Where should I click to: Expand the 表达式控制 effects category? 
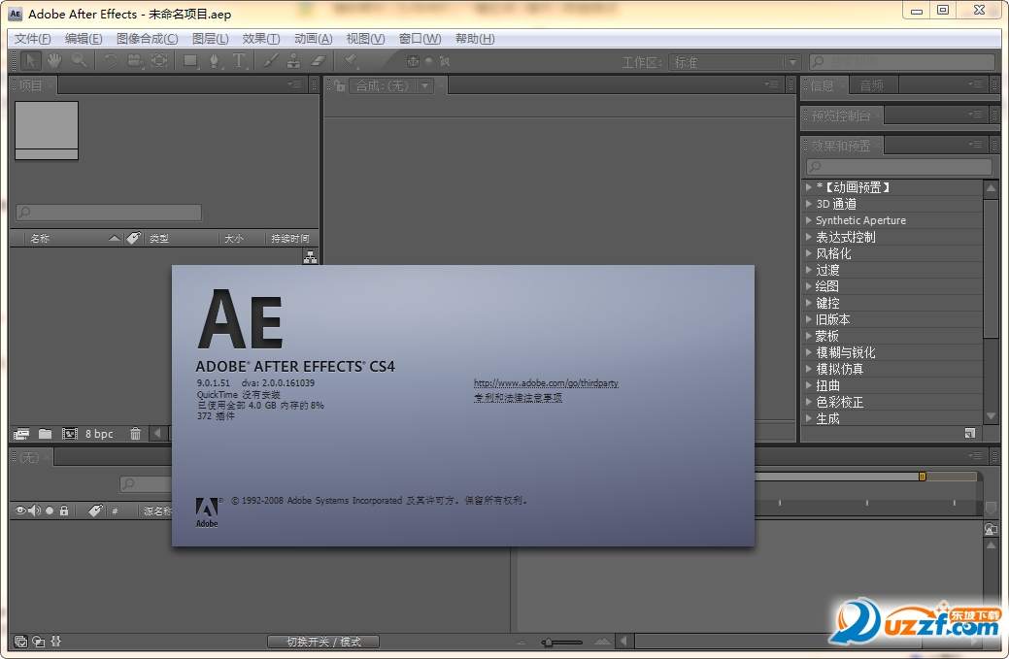[x=809, y=237]
